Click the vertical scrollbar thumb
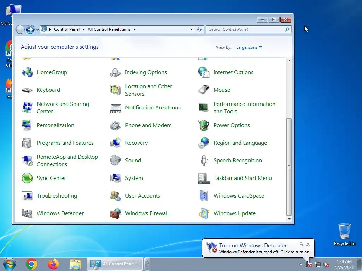 (289, 167)
